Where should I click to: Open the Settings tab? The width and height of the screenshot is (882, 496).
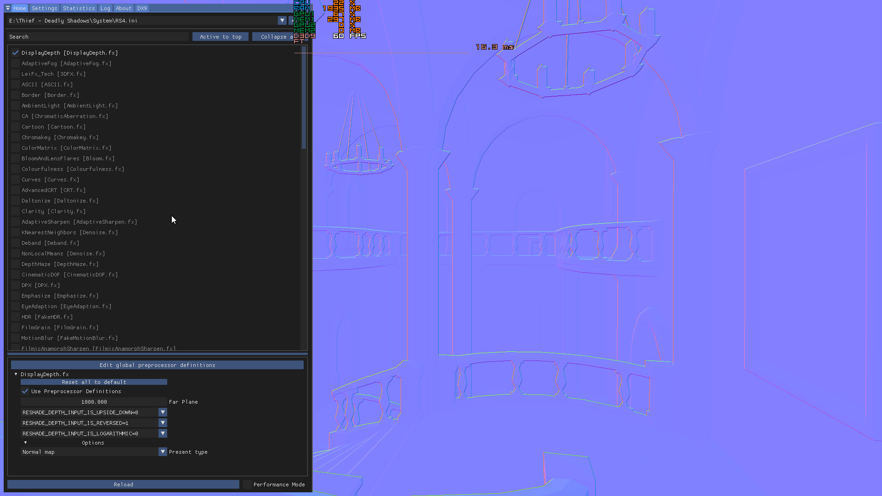(45, 8)
